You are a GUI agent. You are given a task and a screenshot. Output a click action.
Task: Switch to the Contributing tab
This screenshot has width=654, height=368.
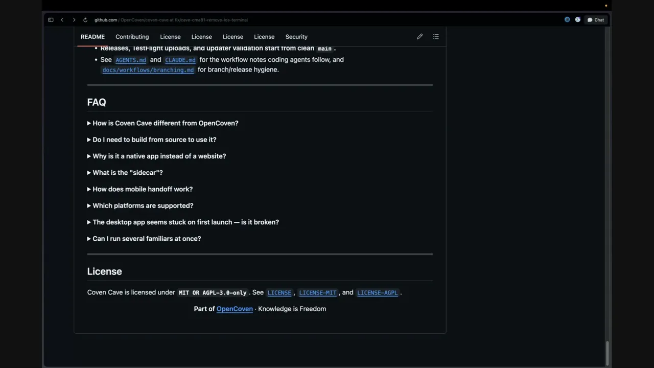point(132,37)
